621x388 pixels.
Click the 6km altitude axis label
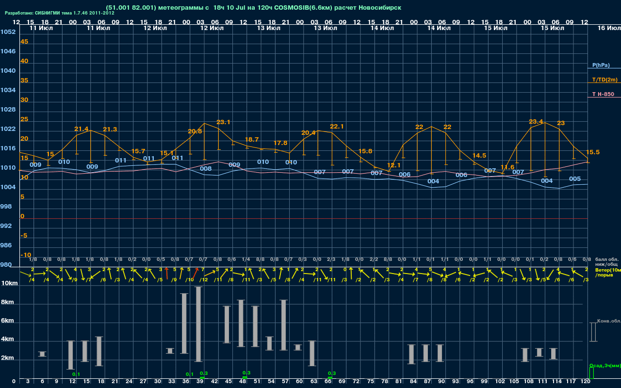[6, 321]
